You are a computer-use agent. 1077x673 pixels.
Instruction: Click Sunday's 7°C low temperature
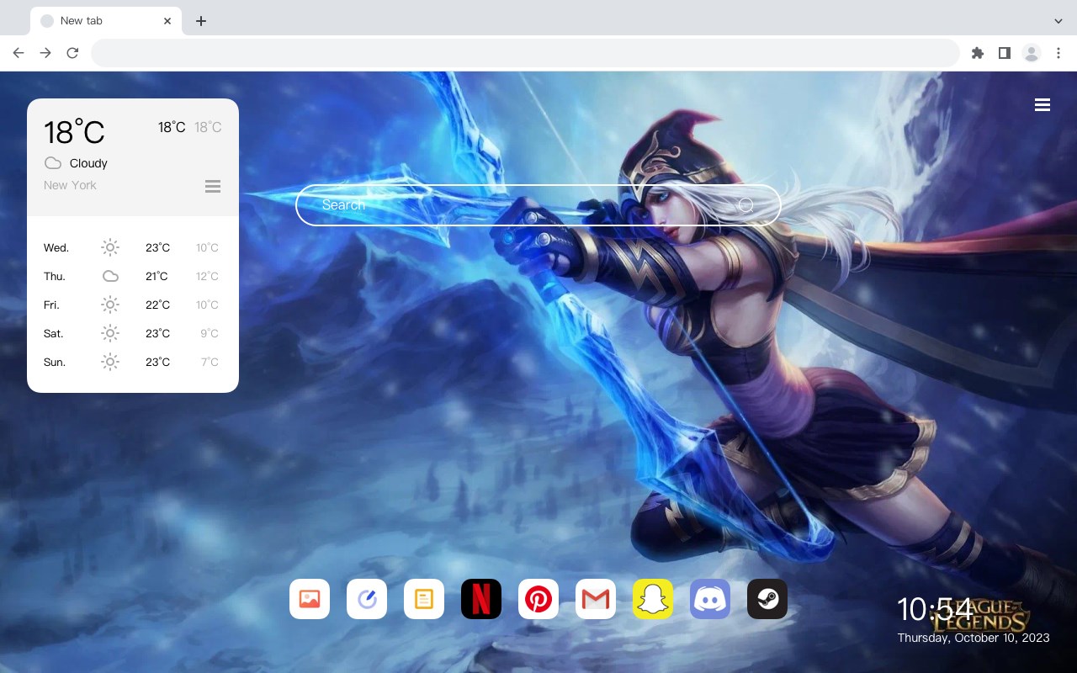(210, 362)
